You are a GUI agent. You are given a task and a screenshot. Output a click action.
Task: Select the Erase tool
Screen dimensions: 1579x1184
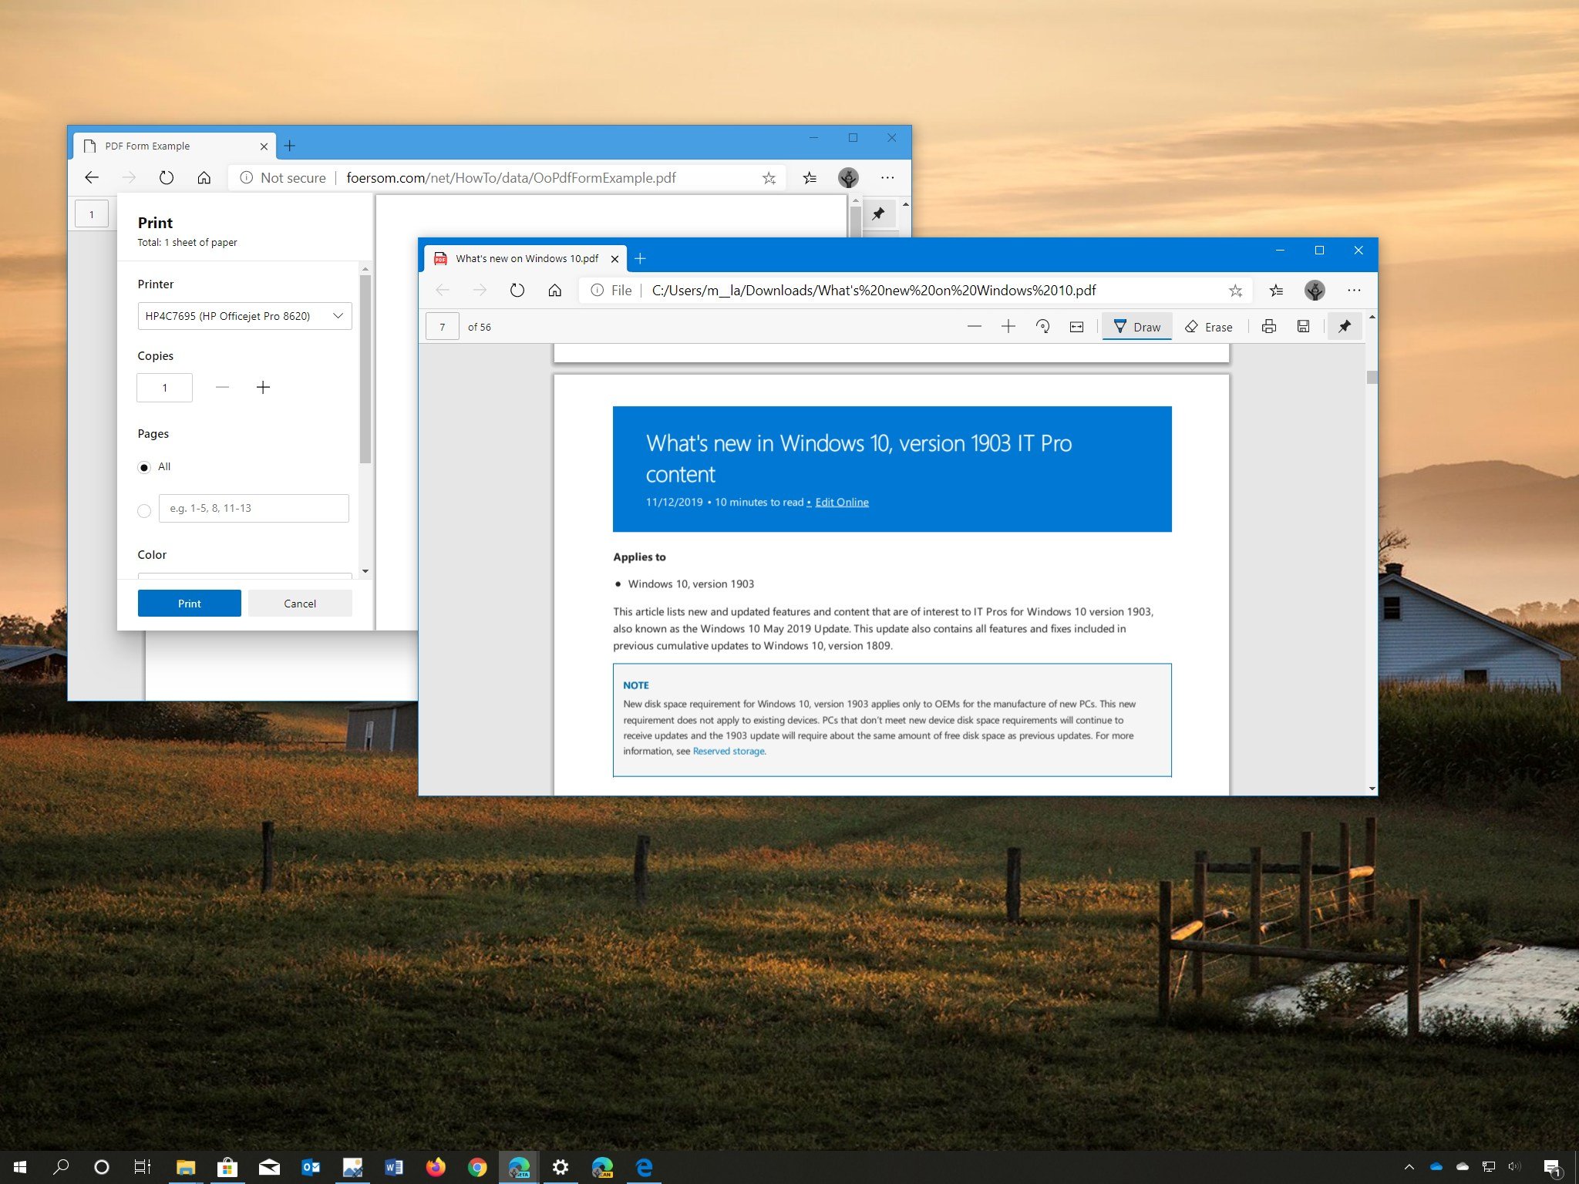[1208, 327]
